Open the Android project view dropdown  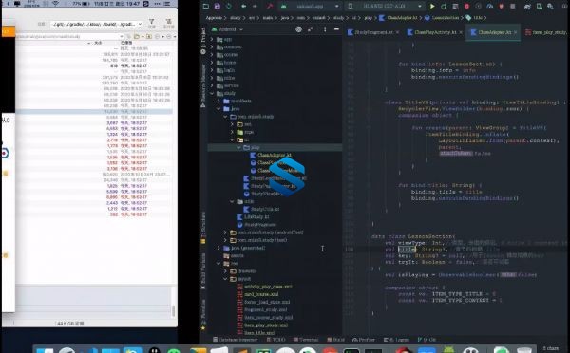[x=228, y=29]
